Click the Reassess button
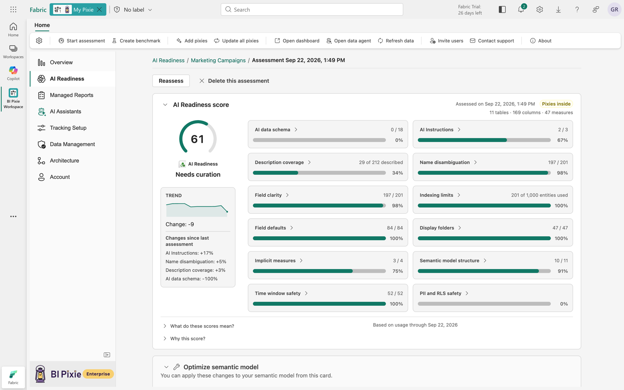The image size is (624, 390). 171,81
